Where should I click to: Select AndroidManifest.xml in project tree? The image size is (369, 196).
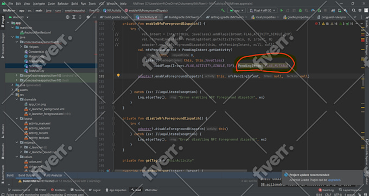(35, 32)
